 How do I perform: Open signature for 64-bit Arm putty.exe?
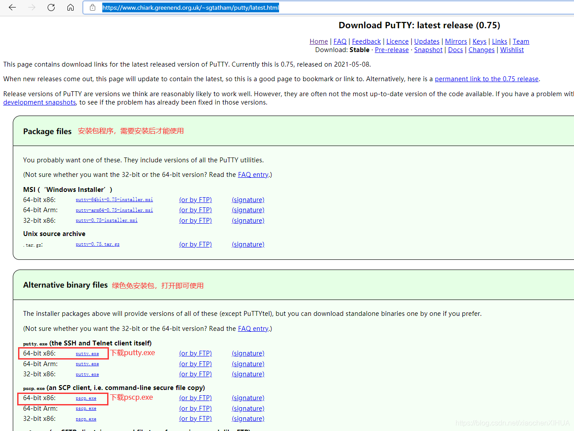coord(248,364)
